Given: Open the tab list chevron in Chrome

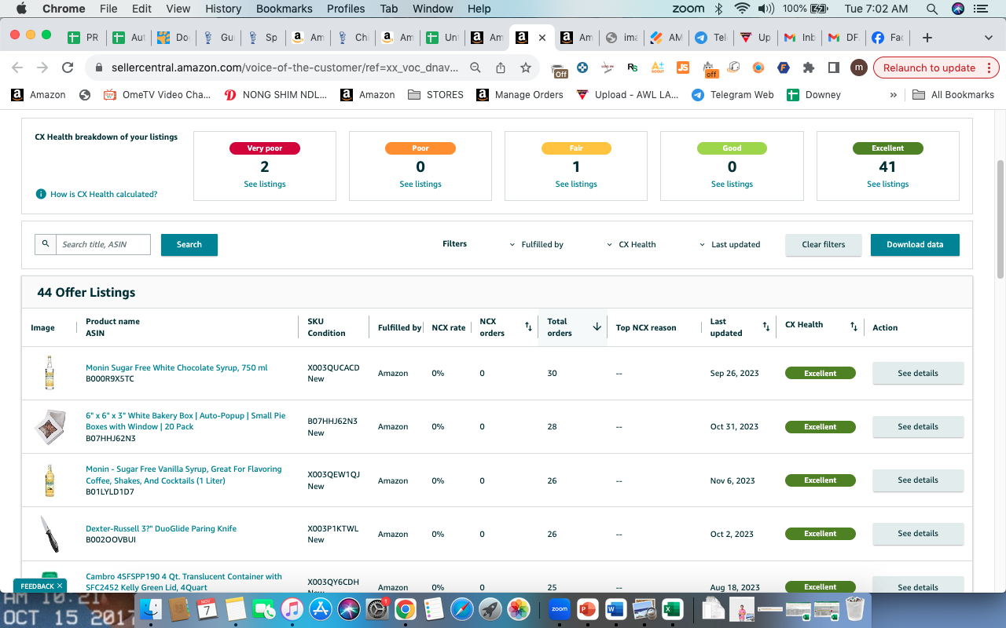Looking at the screenshot, I should coord(989,38).
